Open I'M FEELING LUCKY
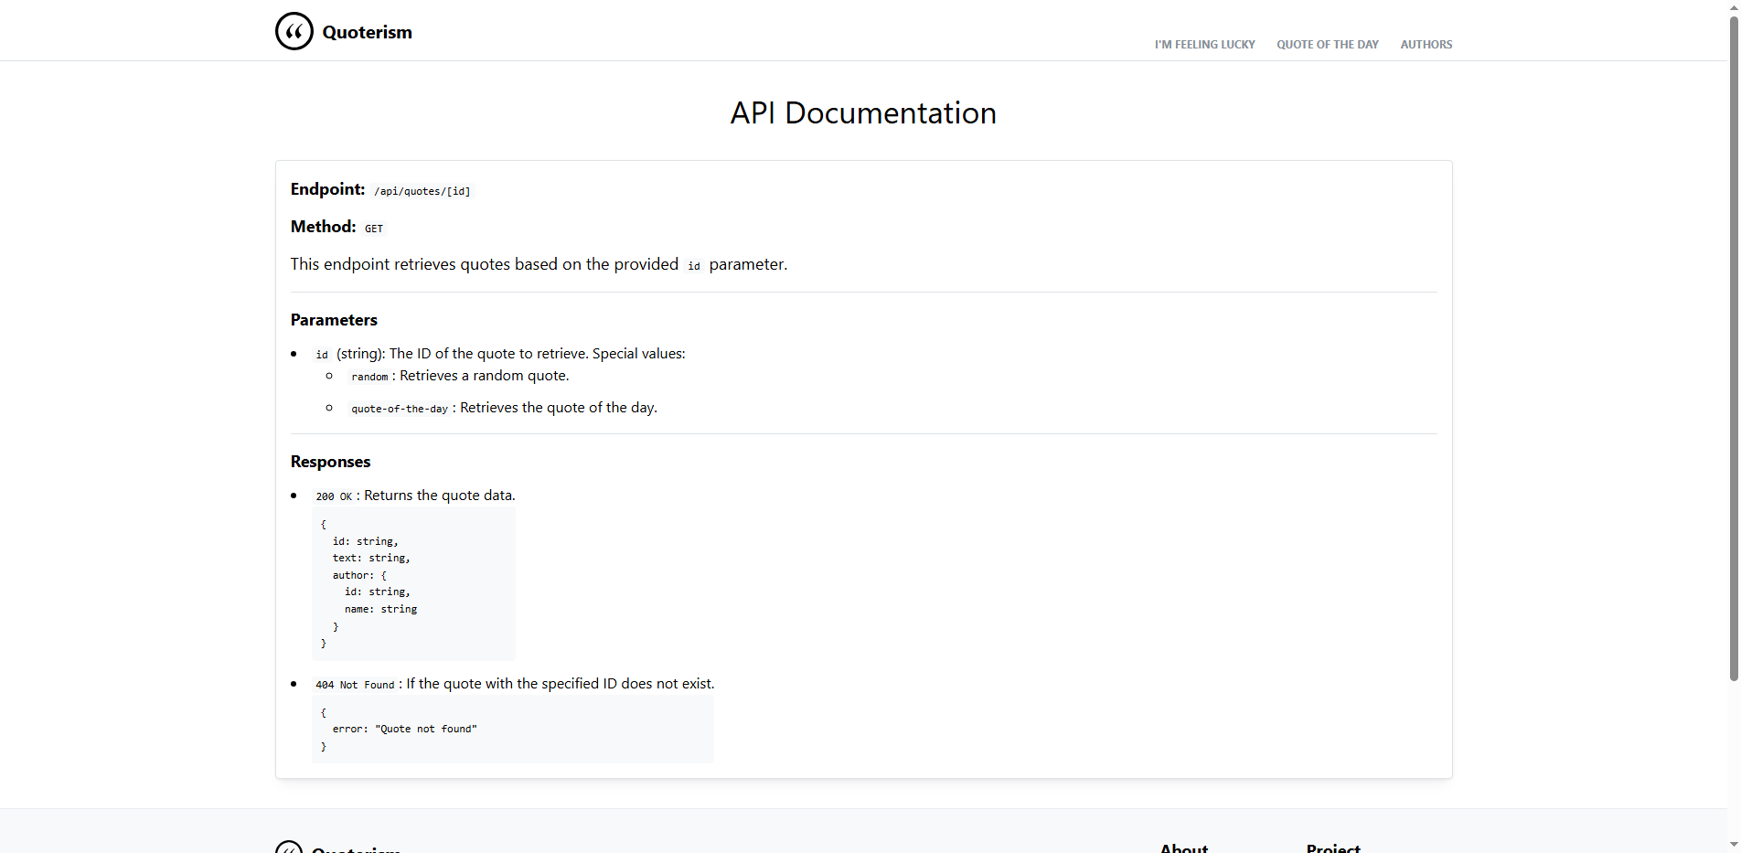This screenshot has height=853, width=1741. [1204, 44]
